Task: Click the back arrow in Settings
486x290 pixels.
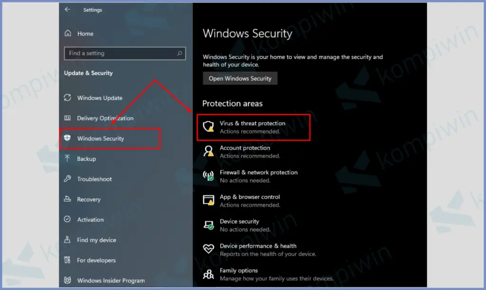Action: (x=67, y=9)
